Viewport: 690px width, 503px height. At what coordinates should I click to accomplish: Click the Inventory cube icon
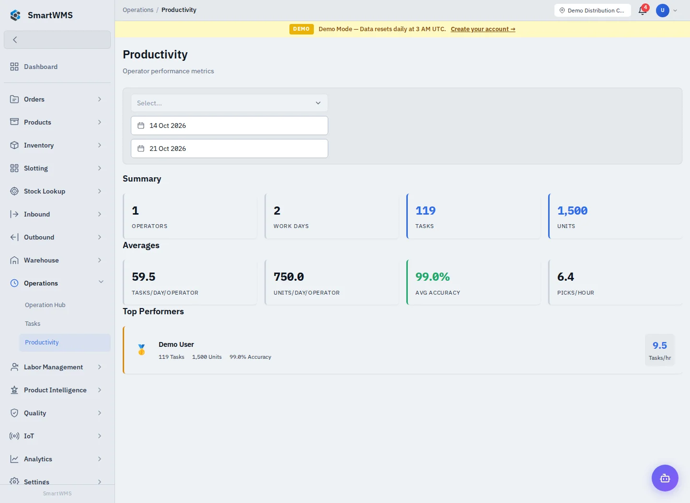point(14,145)
